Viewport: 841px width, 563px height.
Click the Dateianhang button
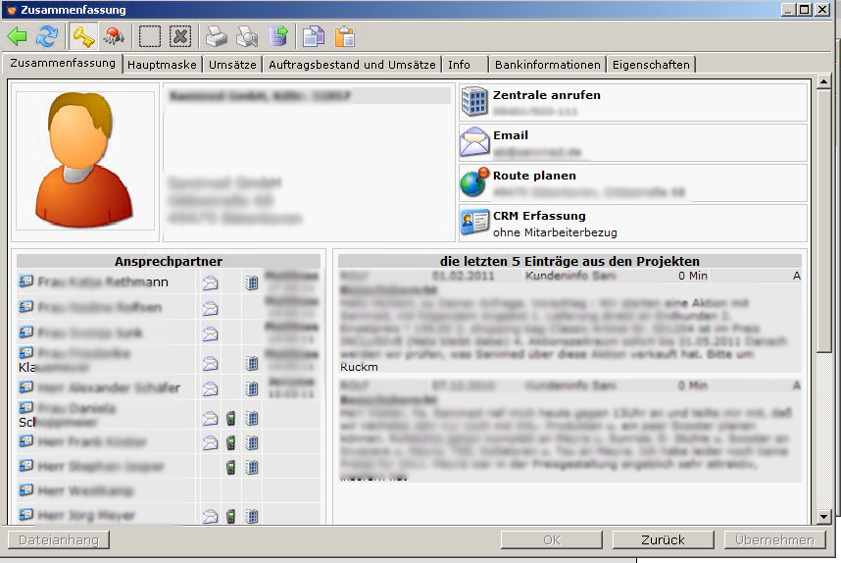(59, 539)
